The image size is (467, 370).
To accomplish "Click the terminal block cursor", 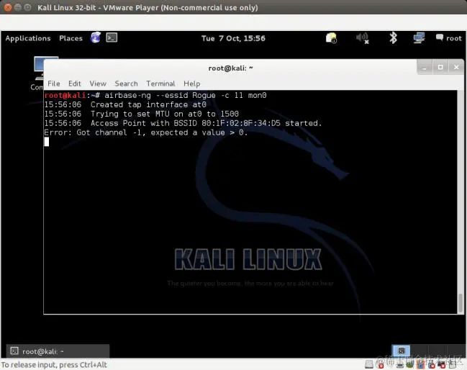I will coord(47,142).
